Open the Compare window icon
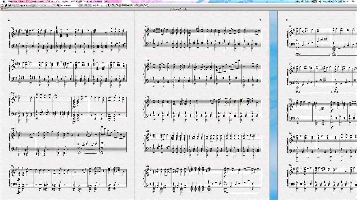Screen dimensions: 357x200 tap(139, 5)
